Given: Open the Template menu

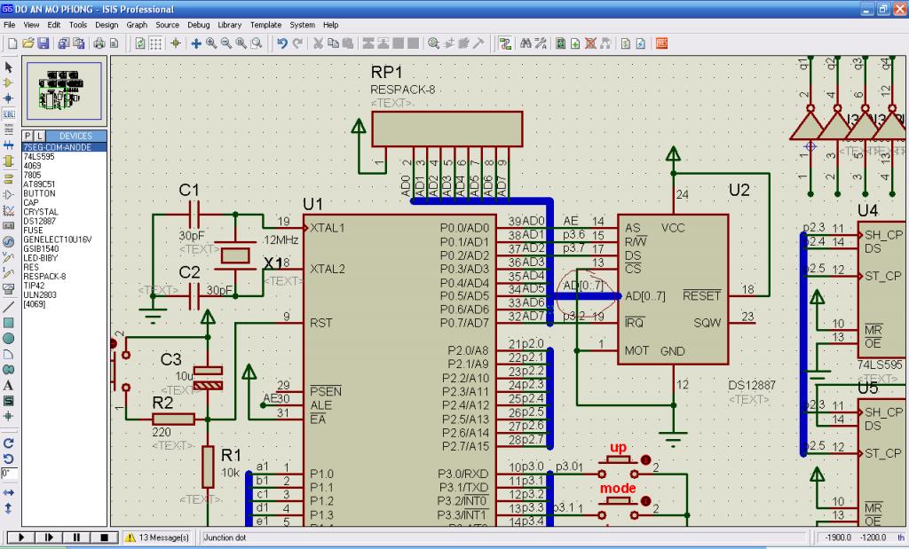Looking at the screenshot, I should pos(265,25).
